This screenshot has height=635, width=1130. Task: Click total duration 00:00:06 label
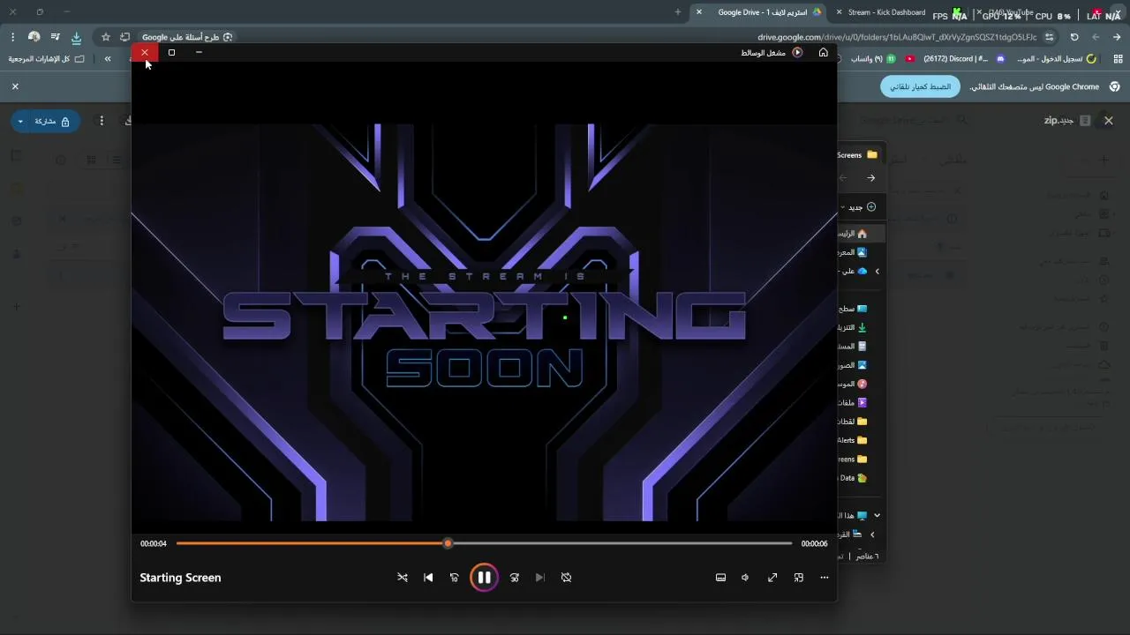[x=814, y=544]
